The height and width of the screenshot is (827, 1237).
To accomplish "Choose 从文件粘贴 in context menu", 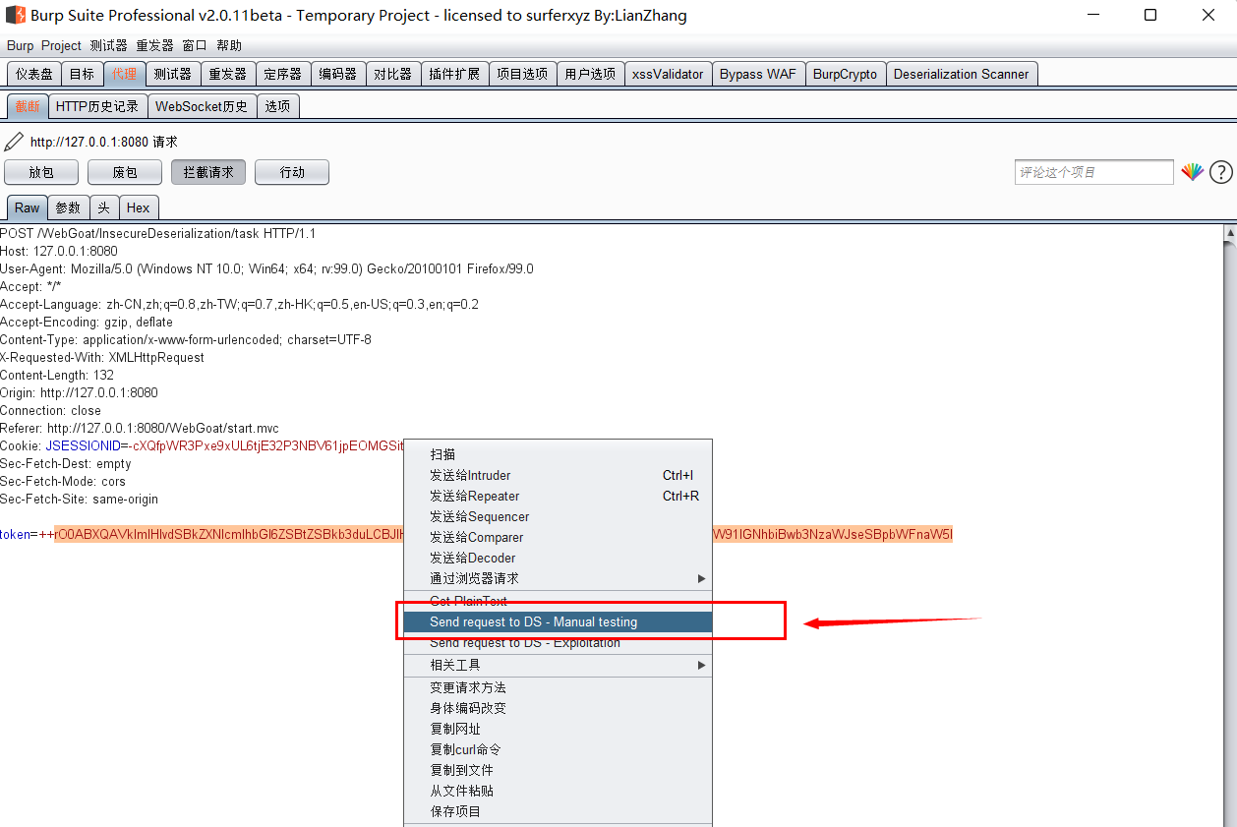I will (x=558, y=791).
